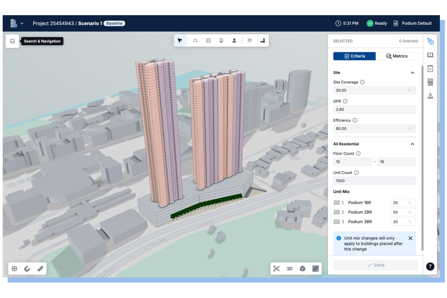Toggle the Search & Navigation side panel
Screen dimensions: 447x298
pyautogui.click(x=13, y=41)
